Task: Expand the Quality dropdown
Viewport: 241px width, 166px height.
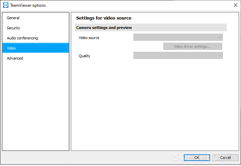Action: pyautogui.click(x=178, y=56)
